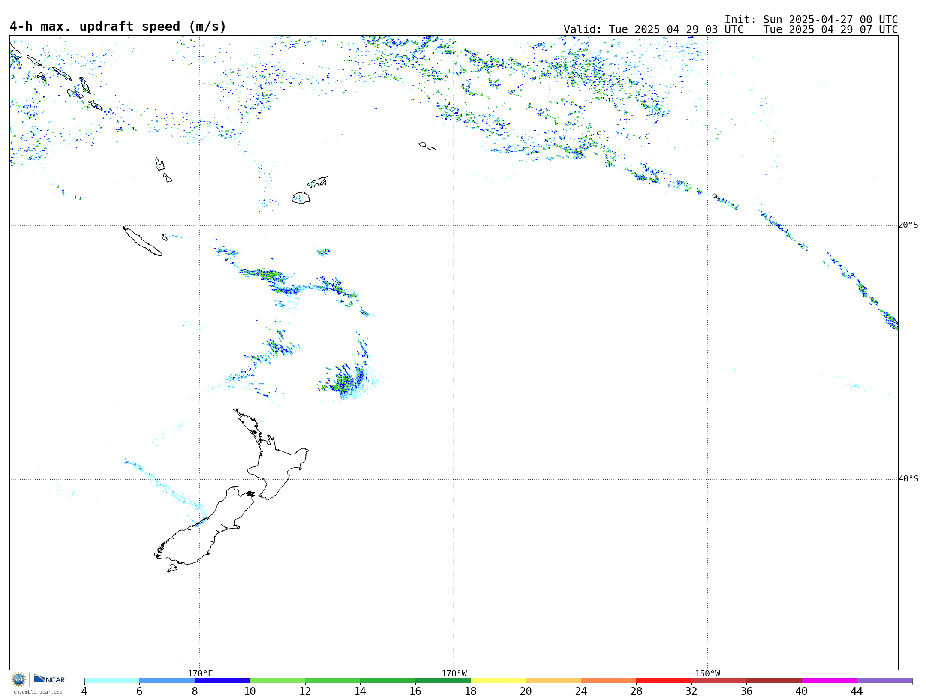Viewport: 926px width, 697px height.
Task: Click the colorbar tick label 20
Action: (526, 691)
